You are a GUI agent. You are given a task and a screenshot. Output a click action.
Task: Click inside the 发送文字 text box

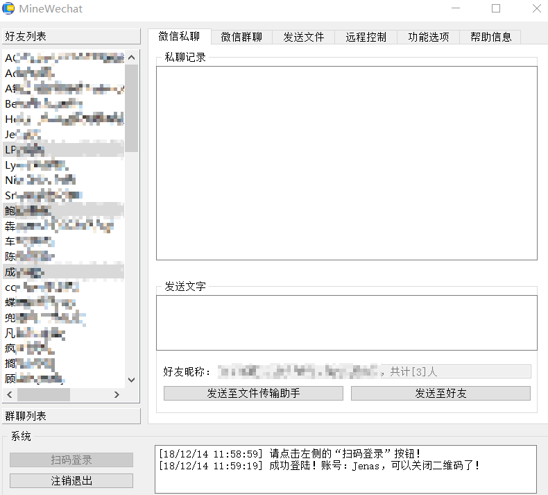pyautogui.click(x=347, y=323)
